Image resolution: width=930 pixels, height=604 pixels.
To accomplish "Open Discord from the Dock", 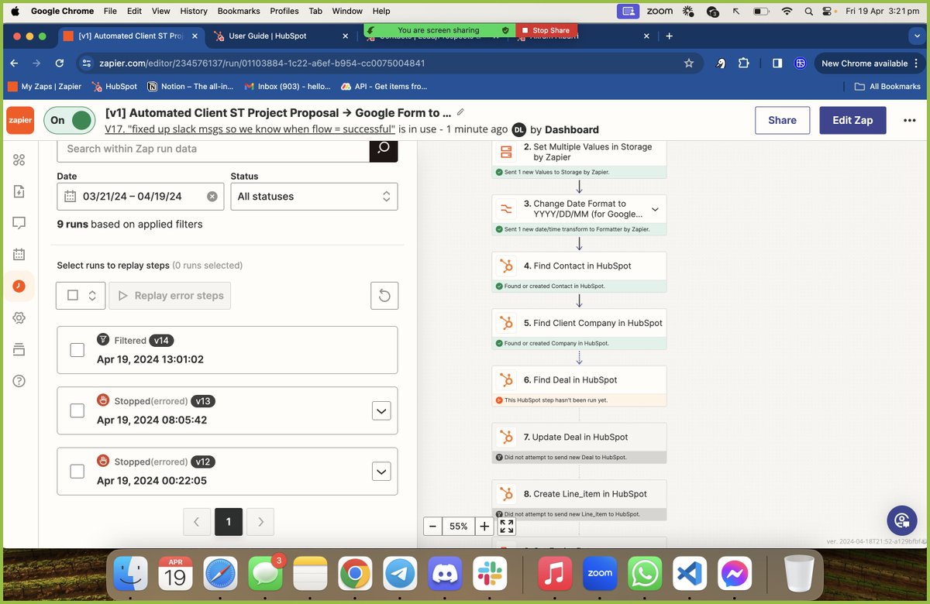I will coord(445,575).
